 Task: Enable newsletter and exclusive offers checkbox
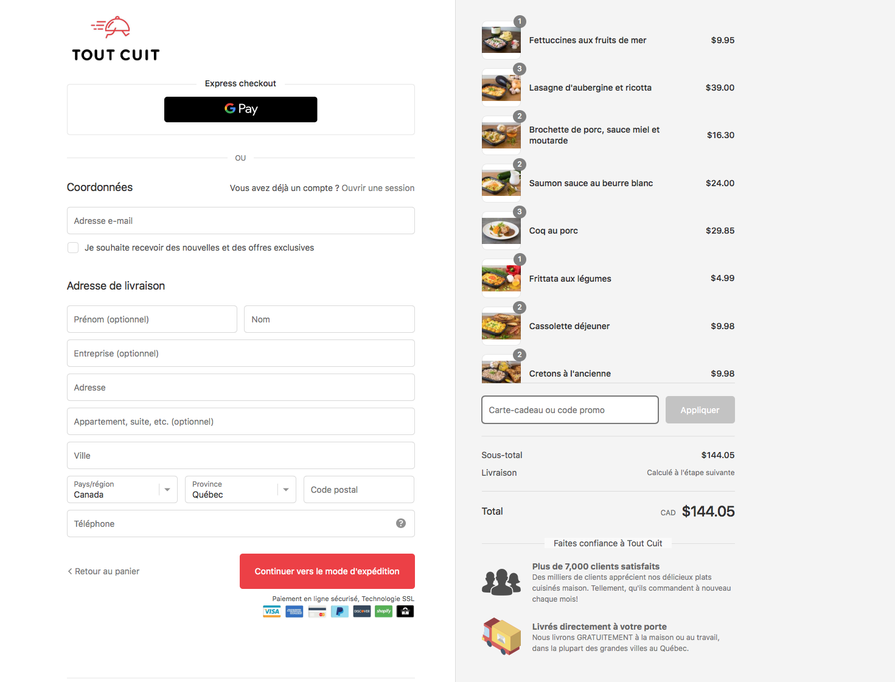point(73,248)
